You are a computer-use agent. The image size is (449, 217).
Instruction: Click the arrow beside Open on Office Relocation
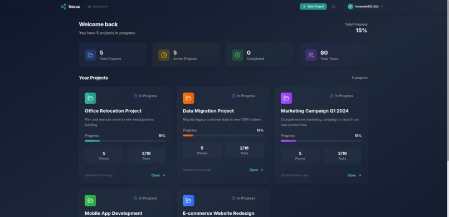pos(164,175)
